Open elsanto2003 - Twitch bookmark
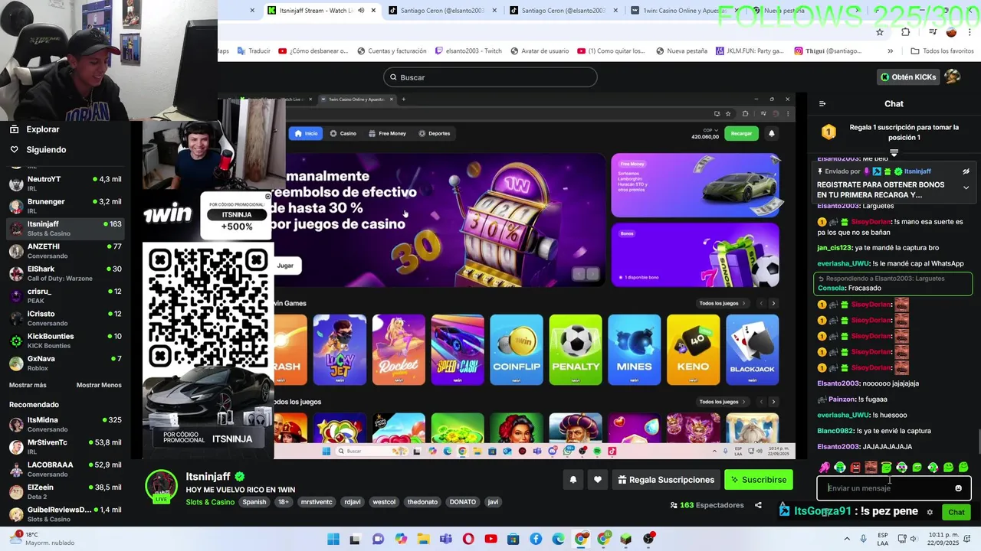Screen dimensions: 981x551 468,51
